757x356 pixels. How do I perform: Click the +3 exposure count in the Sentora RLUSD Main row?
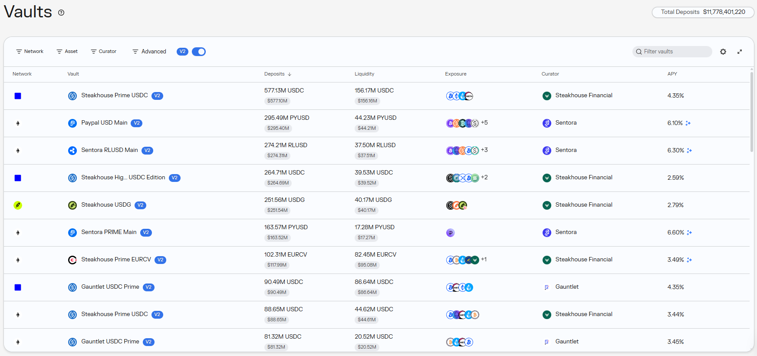click(x=484, y=150)
